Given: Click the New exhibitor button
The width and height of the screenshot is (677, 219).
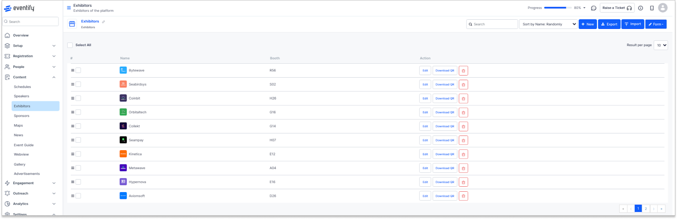Looking at the screenshot, I should (x=588, y=24).
